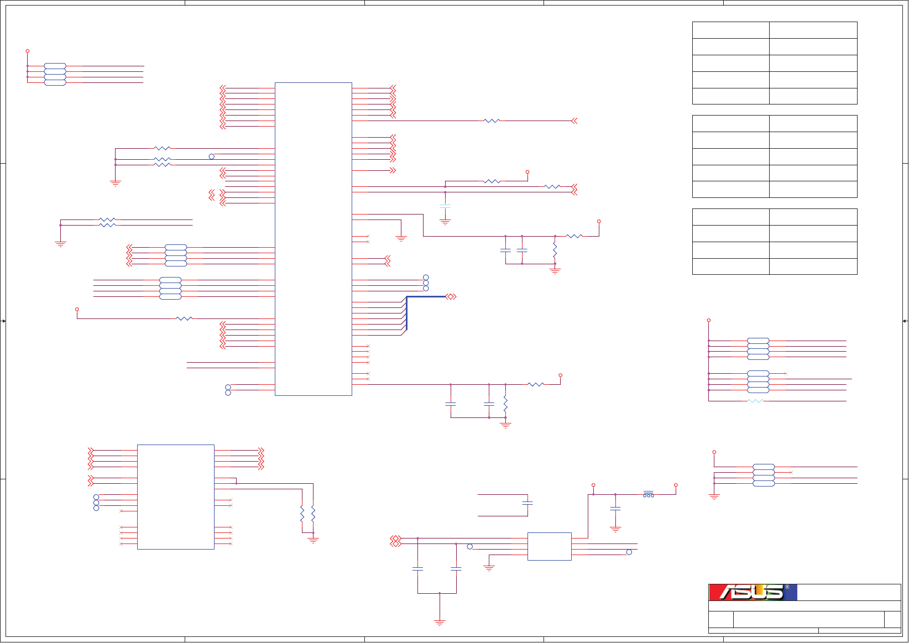
Task: Click the ASUS logo in the title block
Action: [753, 592]
